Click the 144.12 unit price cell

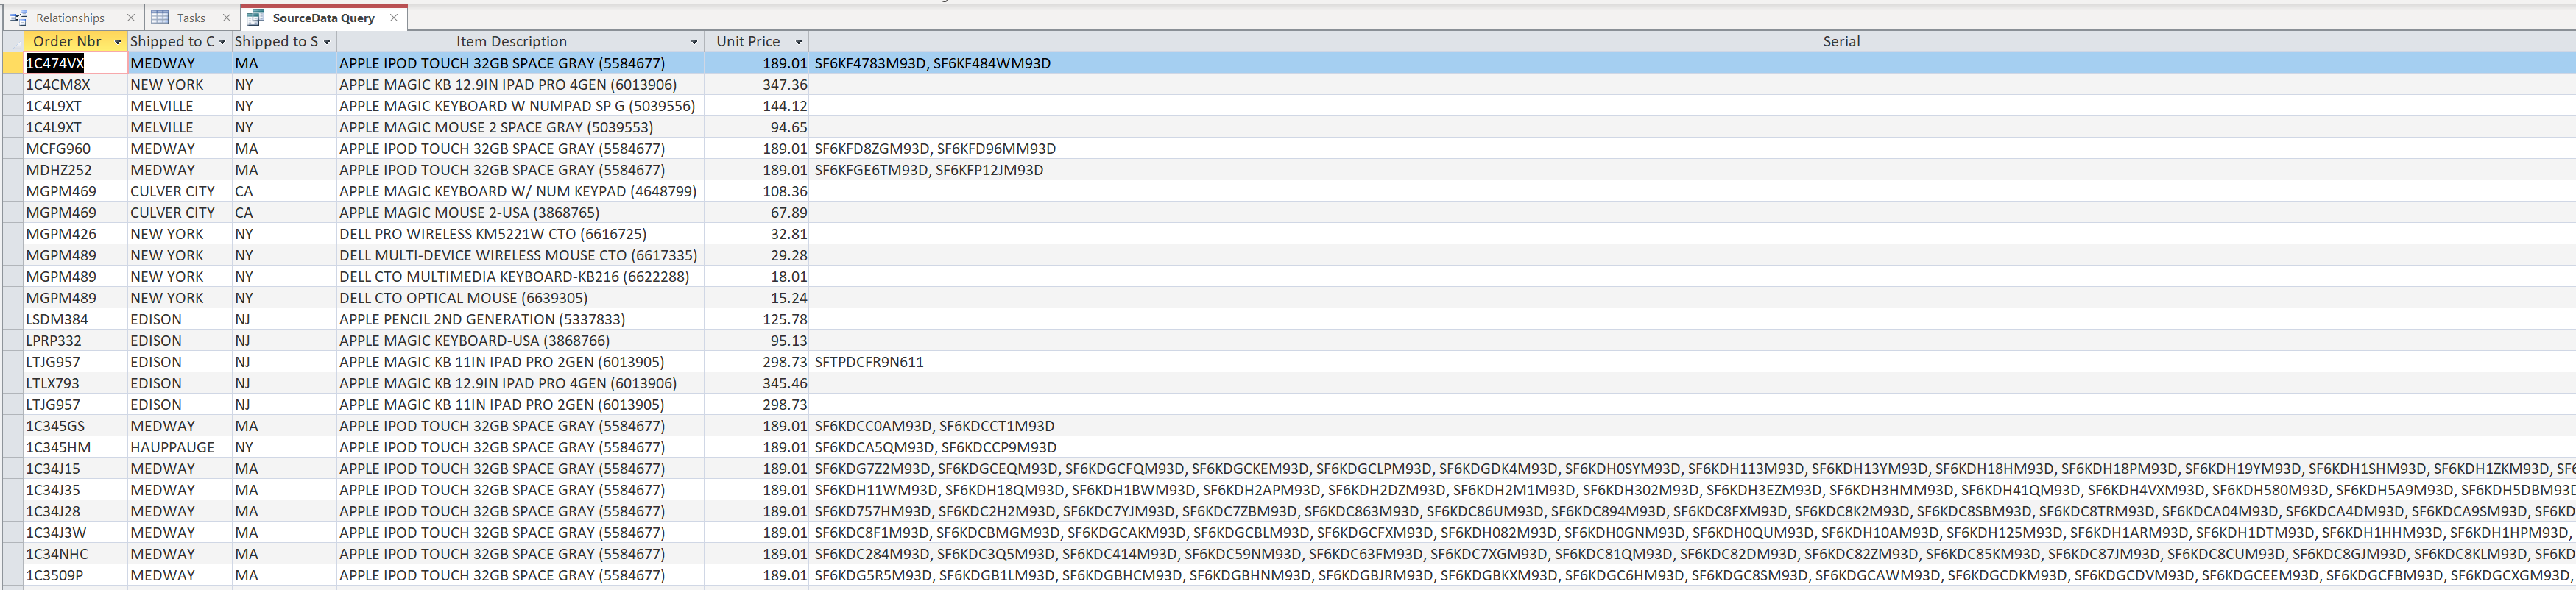tap(757, 106)
